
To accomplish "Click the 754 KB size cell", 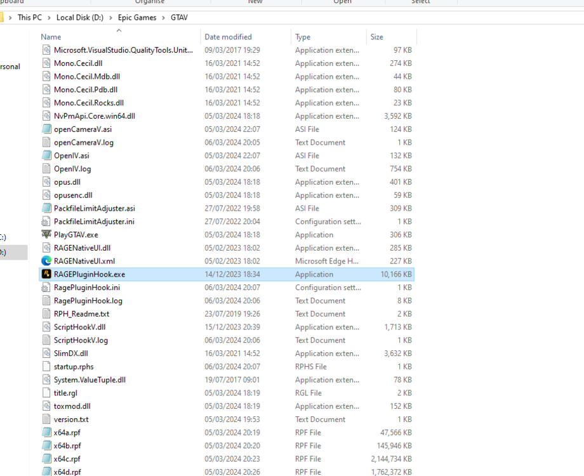I will tap(401, 169).
